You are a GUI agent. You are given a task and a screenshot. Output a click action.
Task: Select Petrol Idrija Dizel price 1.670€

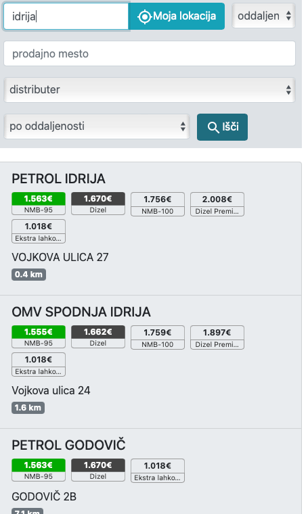(x=98, y=204)
